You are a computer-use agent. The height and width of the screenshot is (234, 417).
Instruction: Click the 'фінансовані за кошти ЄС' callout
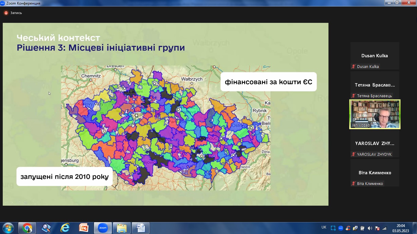(269, 82)
